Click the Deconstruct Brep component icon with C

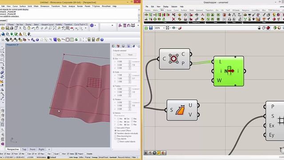tap(174, 59)
